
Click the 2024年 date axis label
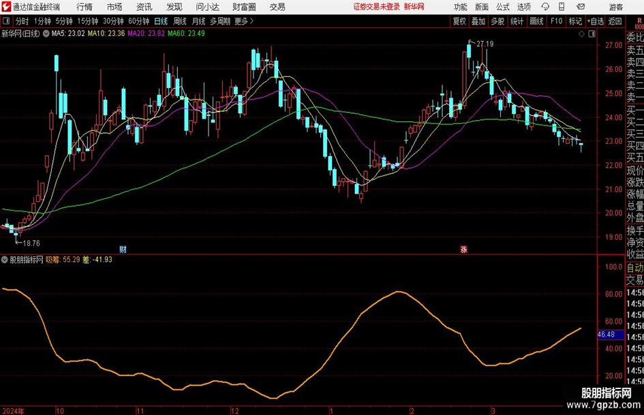[13, 411]
